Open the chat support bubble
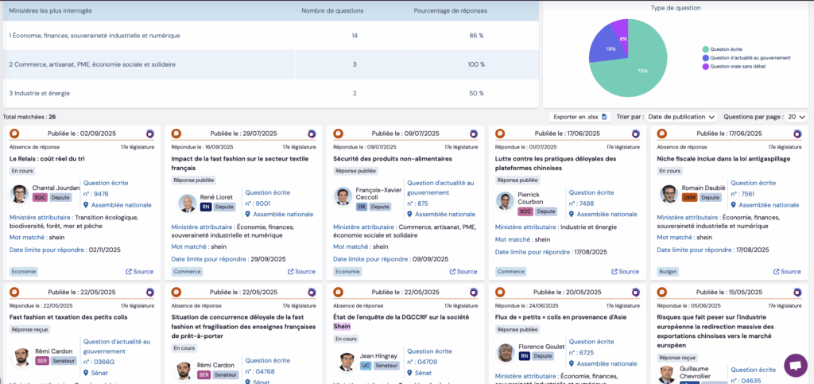The image size is (814, 384). coord(795,365)
